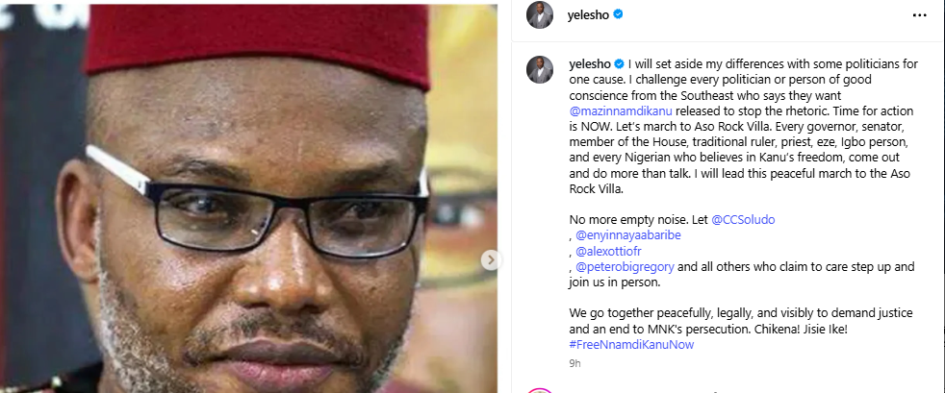This screenshot has height=393, width=945.
Task: Click the yelesho username starting the caption
Action: pyautogui.click(x=588, y=63)
